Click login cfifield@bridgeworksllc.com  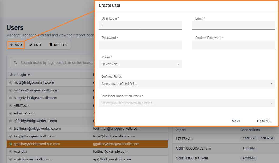35,121
